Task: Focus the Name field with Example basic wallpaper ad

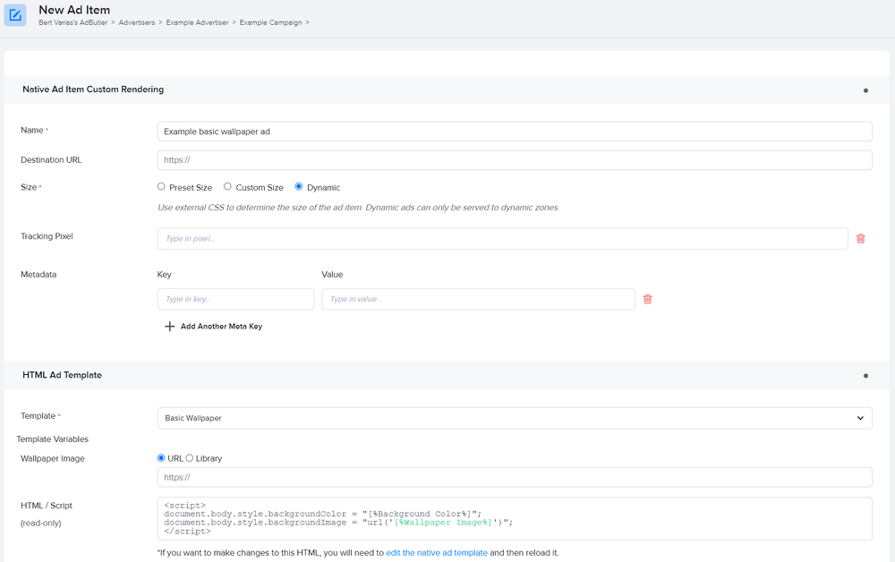Action: tap(515, 132)
